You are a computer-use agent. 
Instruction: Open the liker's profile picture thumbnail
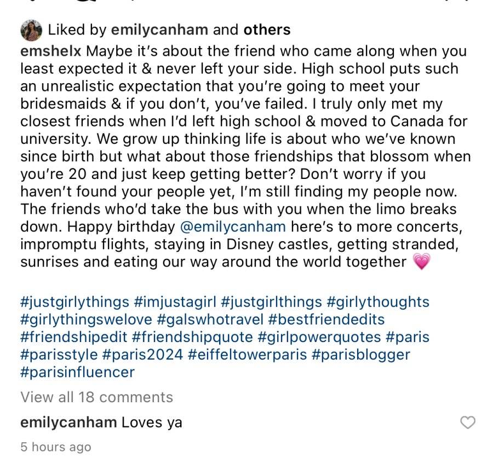(x=31, y=31)
